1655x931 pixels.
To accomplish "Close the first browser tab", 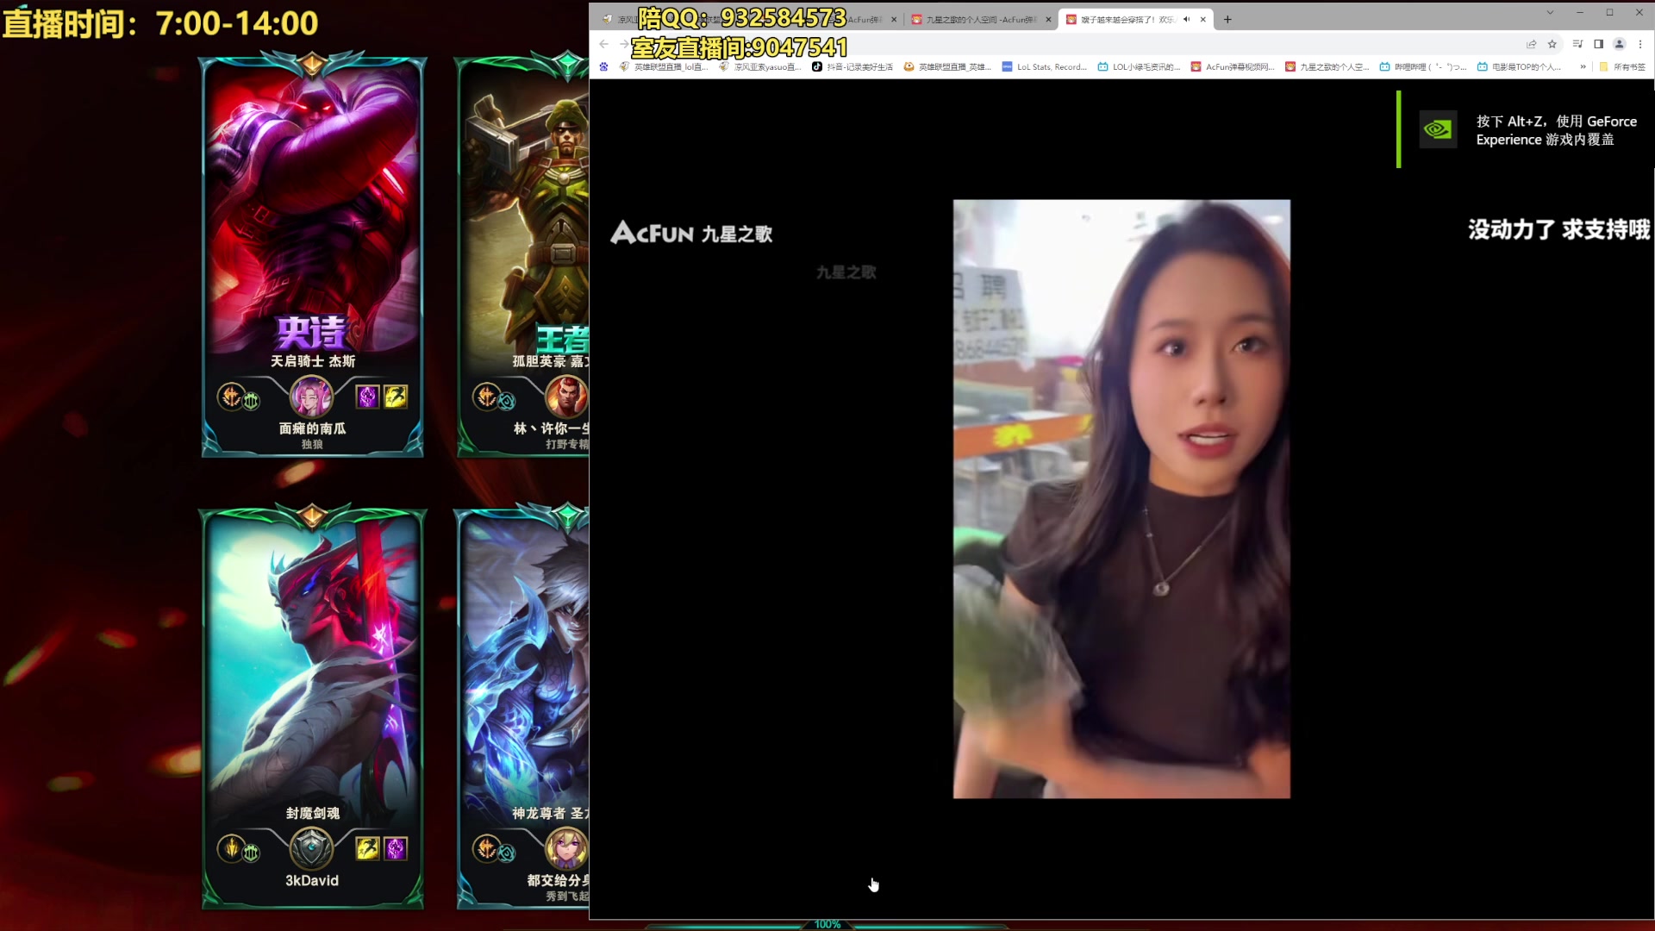I will (x=894, y=19).
